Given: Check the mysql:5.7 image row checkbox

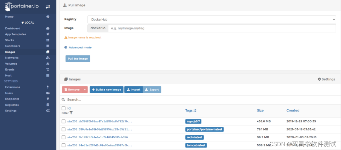Looking at the screenshot, I should click(x=63, y=121).
